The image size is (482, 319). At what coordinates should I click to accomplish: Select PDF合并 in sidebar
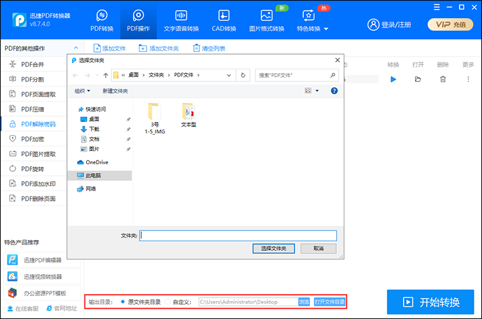pyautogui.click(x=34, y=64)
